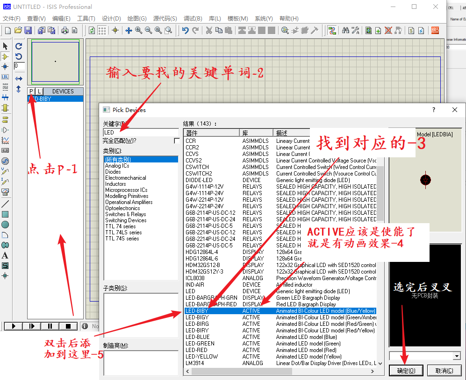The image size is (466, 380).
Task: Click the horizontal mirror flip icon
Action: (19, 79)
